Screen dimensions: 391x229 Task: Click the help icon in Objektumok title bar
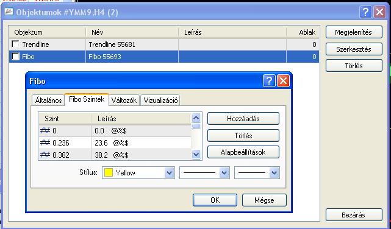click(x=365, y=12)
